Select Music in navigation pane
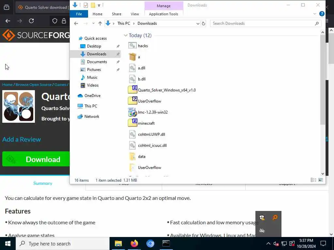The height and width of the screenshot is (250, 334). click(x=92, y=77)
